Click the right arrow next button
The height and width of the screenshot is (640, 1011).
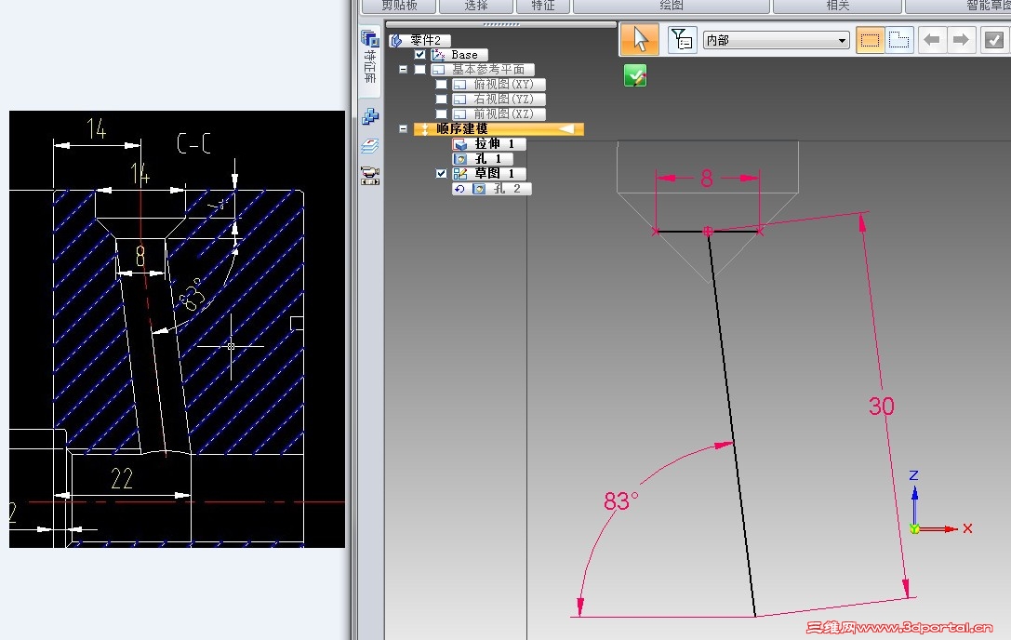[x=961, y=40]
